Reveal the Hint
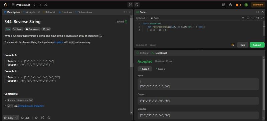This screenshot has width=267, height=121. tap(46, 29)
